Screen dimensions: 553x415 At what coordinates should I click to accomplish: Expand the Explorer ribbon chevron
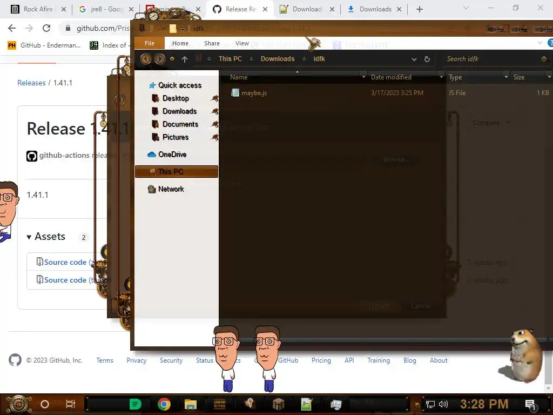(539, 43)
